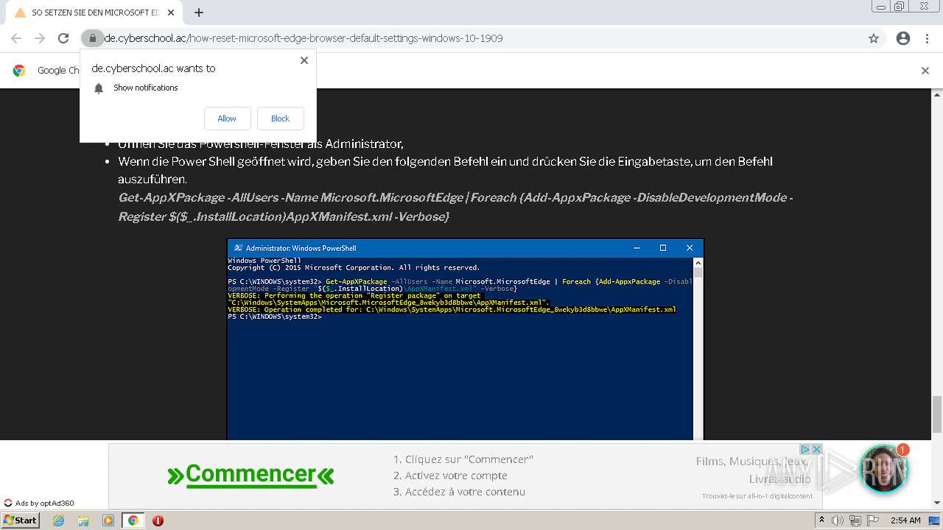
Task: Click the browser back arrow
Action: pyautogui.click(x=16, y=38)
